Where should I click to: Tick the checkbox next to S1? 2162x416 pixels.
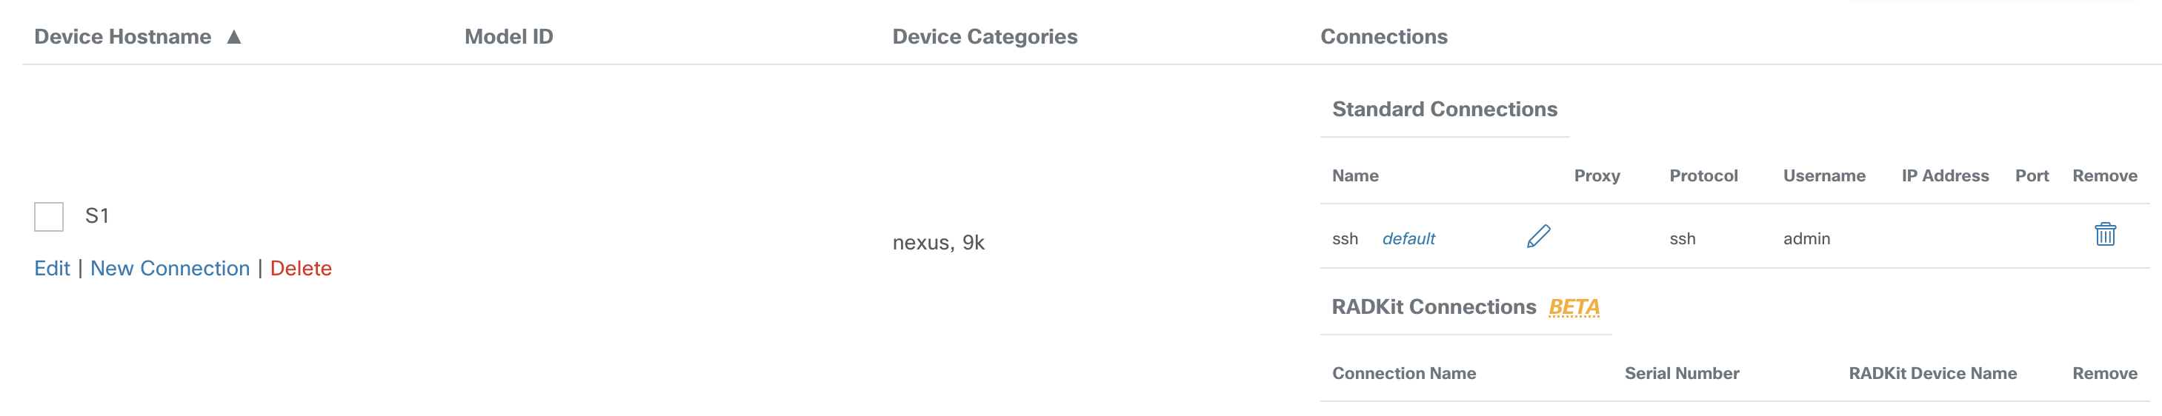point(49,216)
